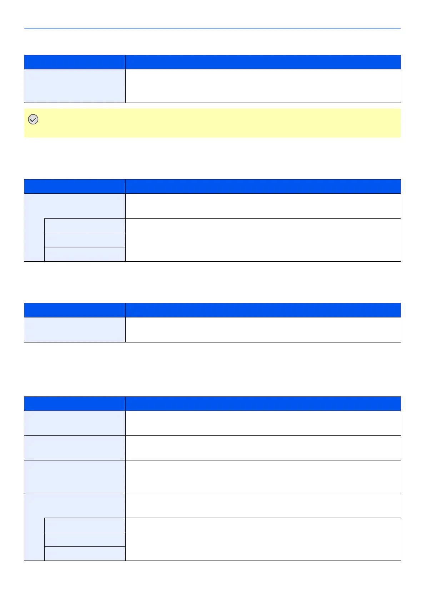The image size is (425, 602).
Task: Select fourth table's wide blue header cell
Action: (x=263, y=404)
